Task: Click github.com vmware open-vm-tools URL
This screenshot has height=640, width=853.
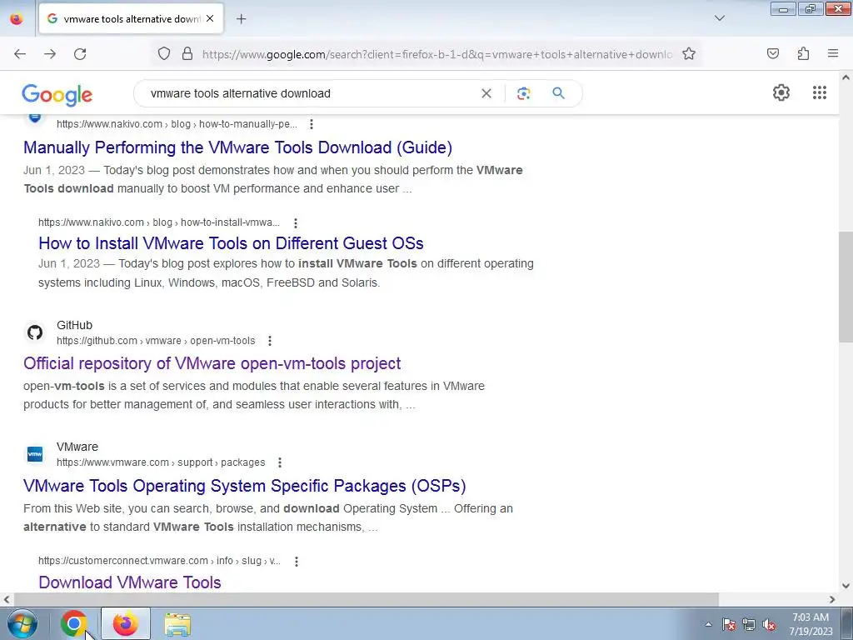Action: (156, 341)
